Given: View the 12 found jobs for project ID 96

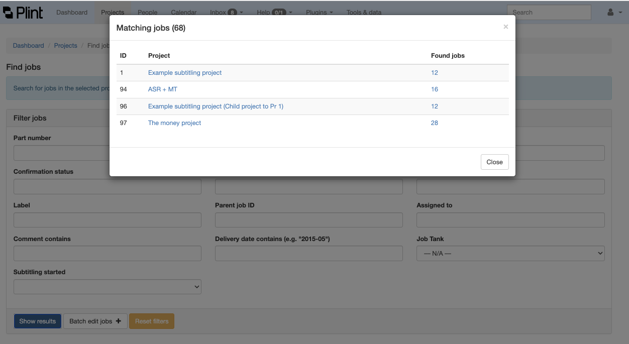Looking at the screenshot, I should tap(435, 106).
